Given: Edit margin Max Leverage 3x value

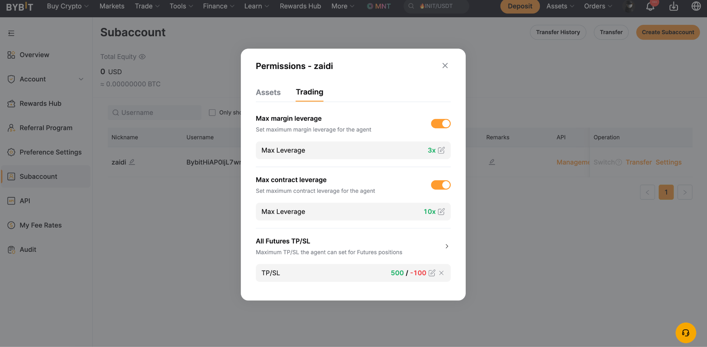Looking at the screenshot, I should pyautogui.click(x=441, y=150).
